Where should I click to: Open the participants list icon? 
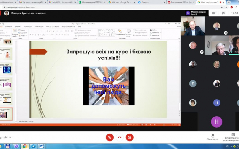coord(214,13)
